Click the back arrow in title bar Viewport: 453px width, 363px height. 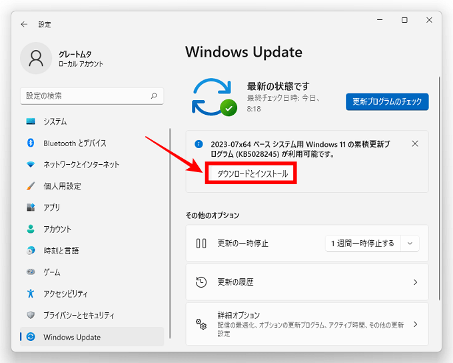24,24
